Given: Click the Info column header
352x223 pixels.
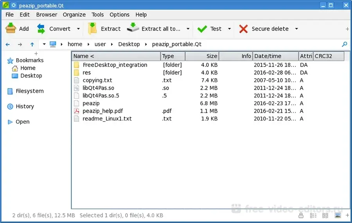Looking at the screenshot, I should 236,56.
